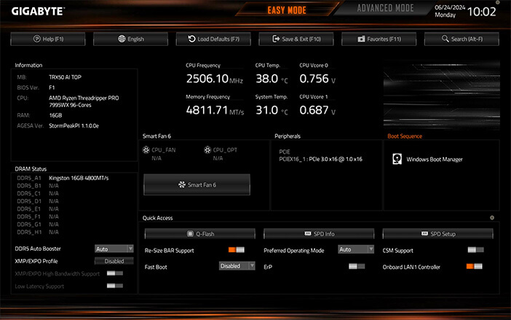
Task: Click the exit arrow icon on Save & Exit
Action: click(276, 39)
